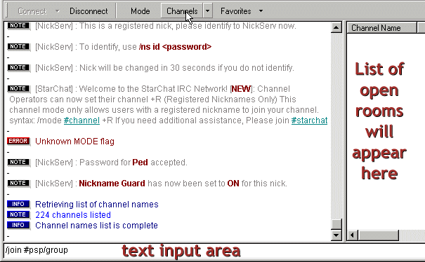Click the "/ns id <password>" command text
425x262 pixels.
(175, 47)
